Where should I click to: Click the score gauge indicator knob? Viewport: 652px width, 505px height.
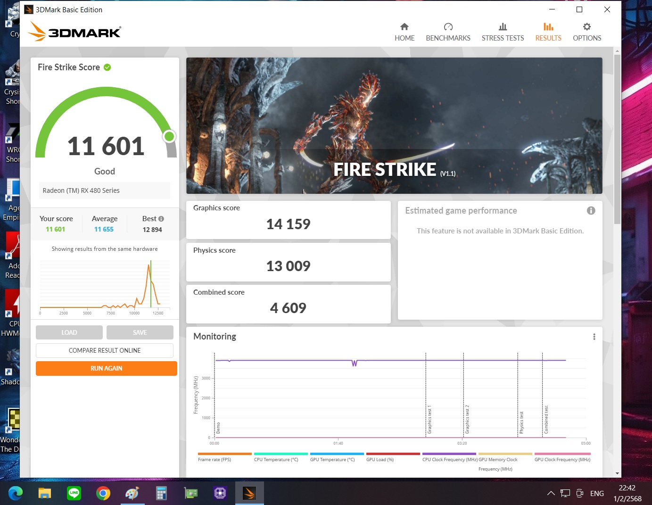click(169, 137)
